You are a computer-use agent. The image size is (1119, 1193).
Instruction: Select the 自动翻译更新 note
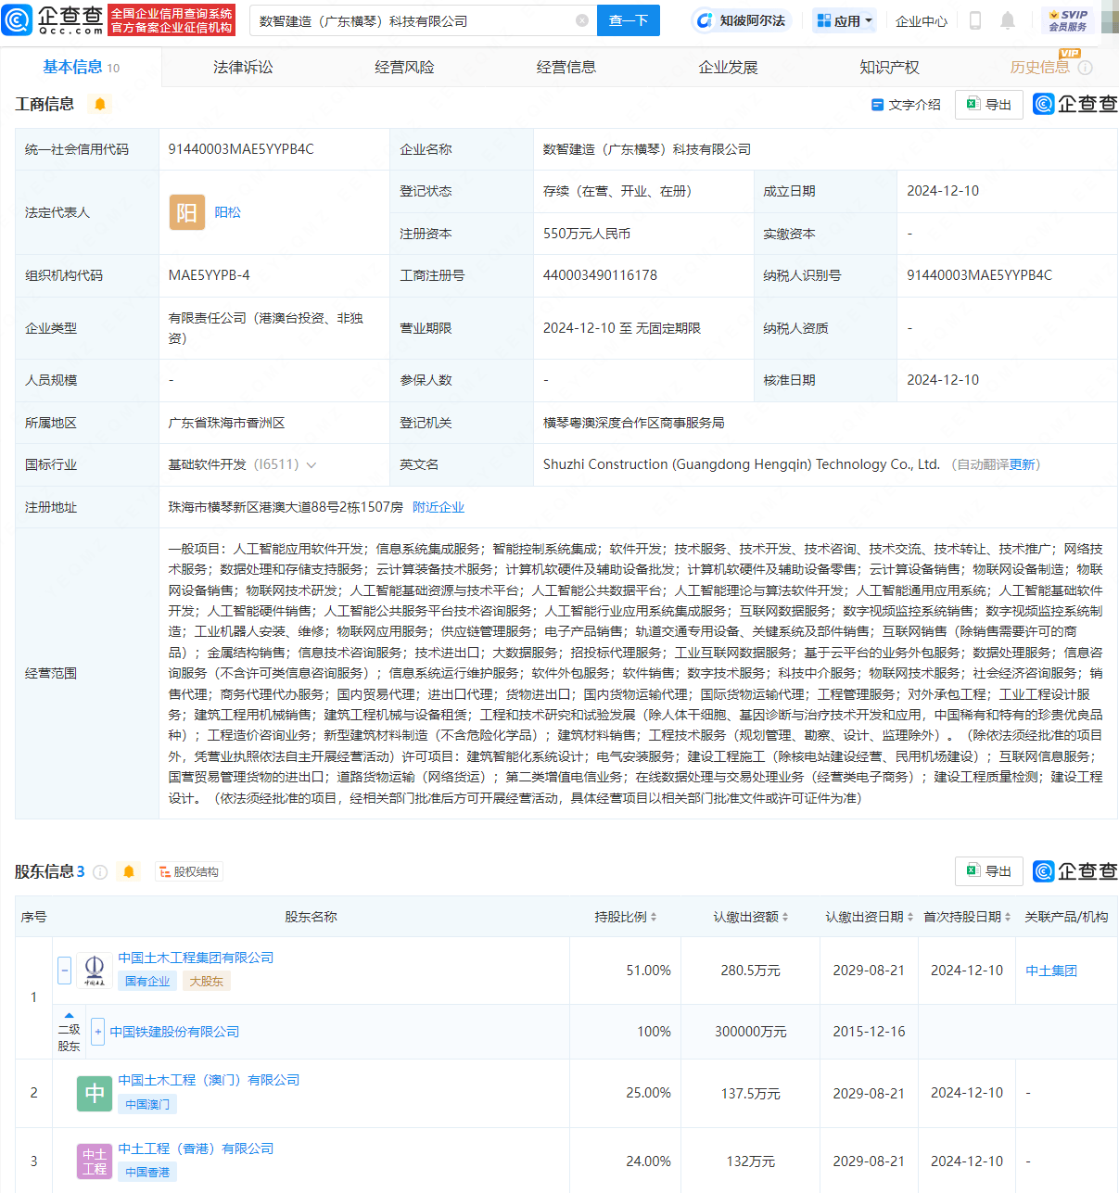[x=996, y=464]
